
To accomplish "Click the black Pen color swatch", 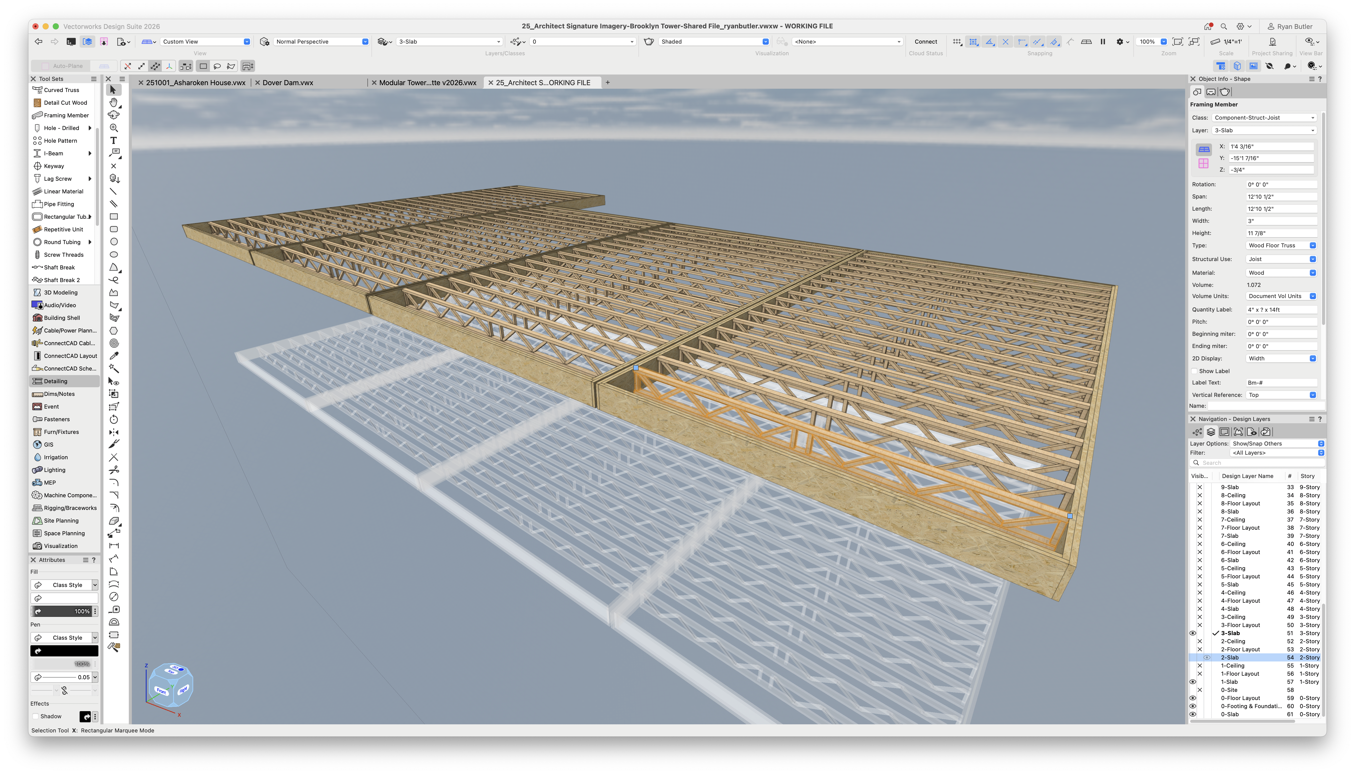I will [x=64, y=651].
